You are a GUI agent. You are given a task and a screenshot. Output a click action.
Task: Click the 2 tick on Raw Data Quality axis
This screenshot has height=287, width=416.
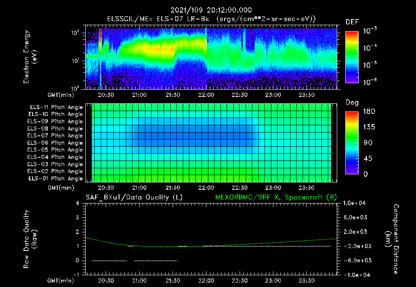tap(77, 232)
